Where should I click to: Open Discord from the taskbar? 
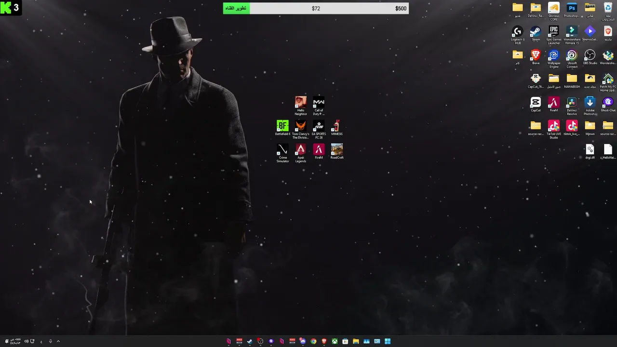click(x=303, y=341)
